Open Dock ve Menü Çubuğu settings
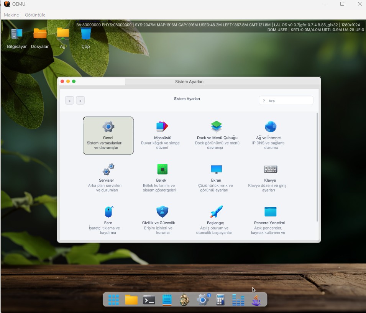 217,135
